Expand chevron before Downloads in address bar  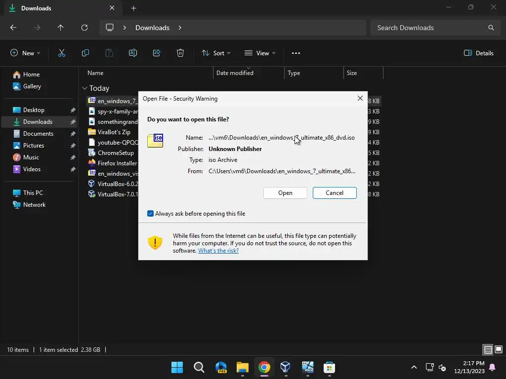tap(125, 28)
